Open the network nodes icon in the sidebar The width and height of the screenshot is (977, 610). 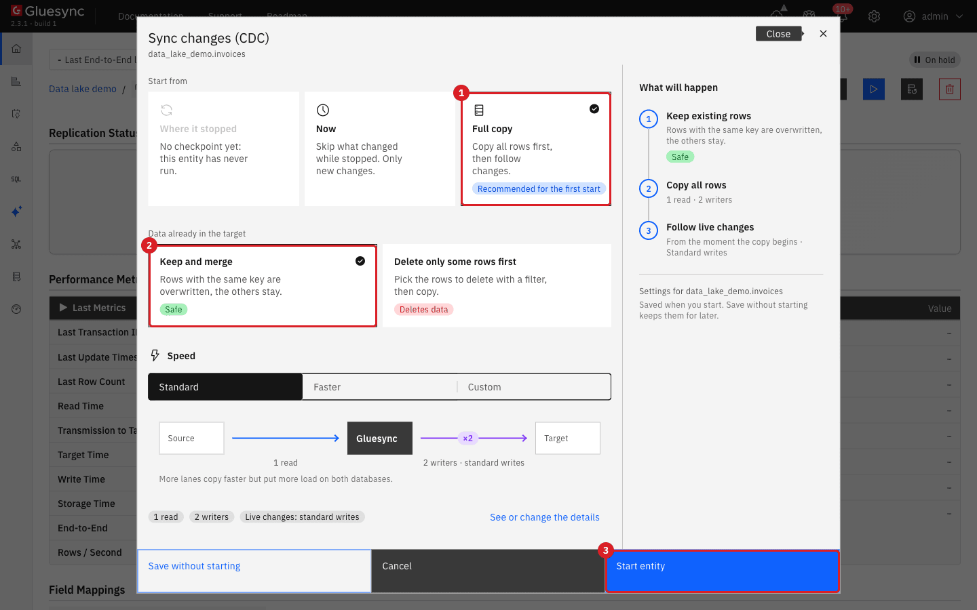pos(16,244)
